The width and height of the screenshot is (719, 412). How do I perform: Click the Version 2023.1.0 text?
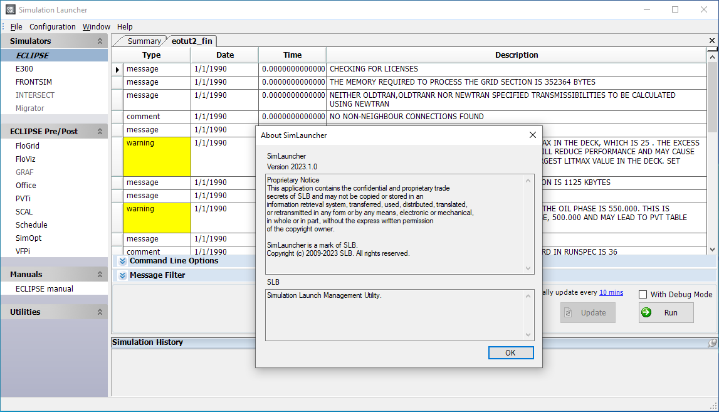292,167
